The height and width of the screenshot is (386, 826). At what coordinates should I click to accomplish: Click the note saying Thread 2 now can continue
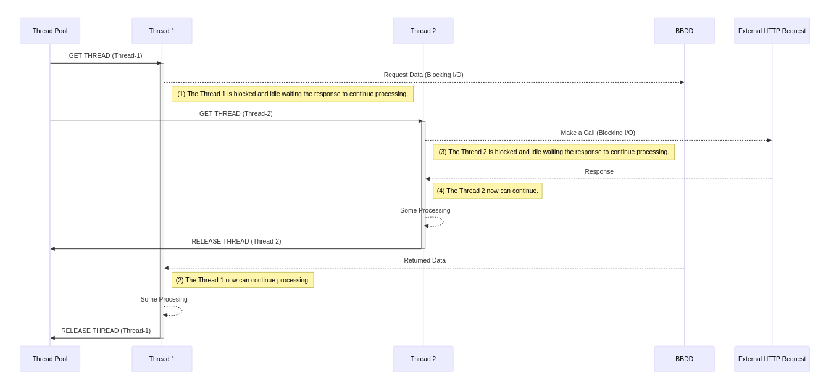pyautogui.click(x=488, y=191)
